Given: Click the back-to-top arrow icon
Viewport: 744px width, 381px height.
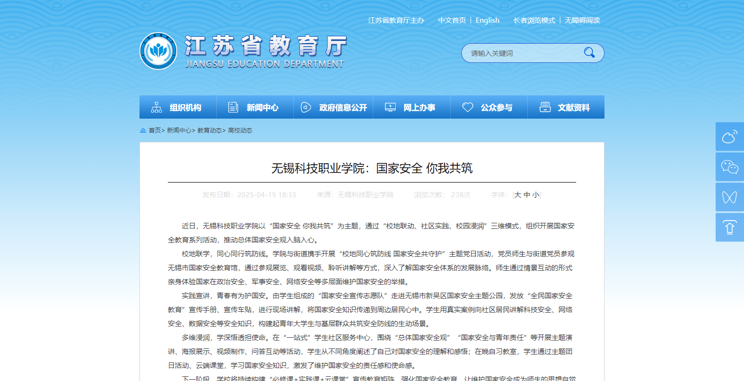Looking at the screenshot, I should pos(729,227).
